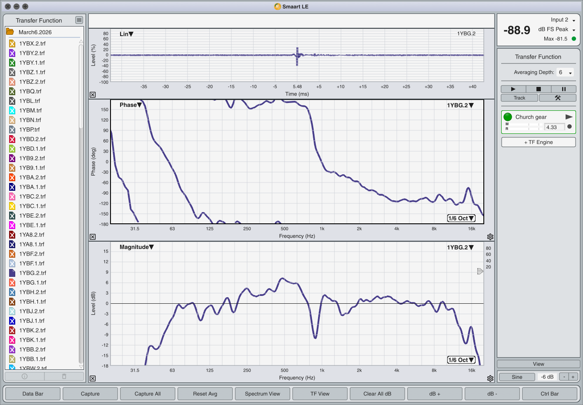Click the Capture All button
The width and height of the screenshot is (583, 405).
tap(148, 394)
